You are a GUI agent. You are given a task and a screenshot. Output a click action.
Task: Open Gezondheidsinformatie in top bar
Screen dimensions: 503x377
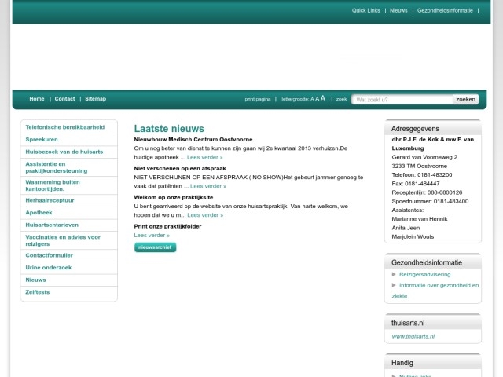(x=445, y=11)
